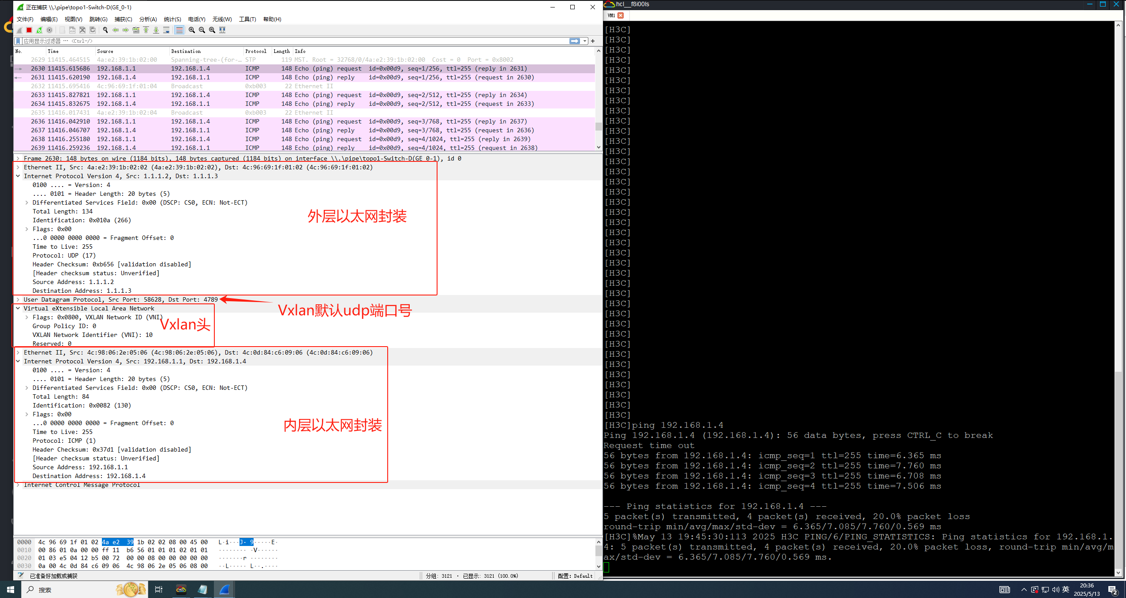Collapse Virtual eXtensible Local Area Network
The height and width of the screenshot is (598, 1126).
pyautogui.click(x=18, y=308)
